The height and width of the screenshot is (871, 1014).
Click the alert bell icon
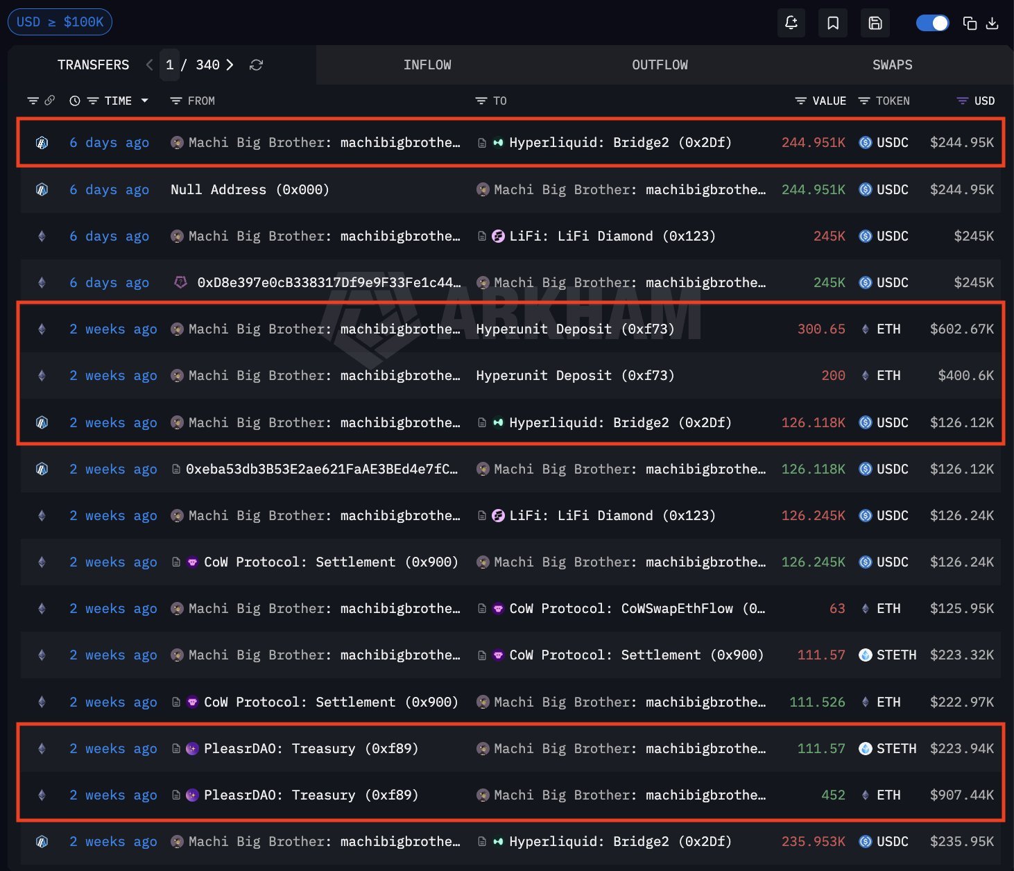791,23
